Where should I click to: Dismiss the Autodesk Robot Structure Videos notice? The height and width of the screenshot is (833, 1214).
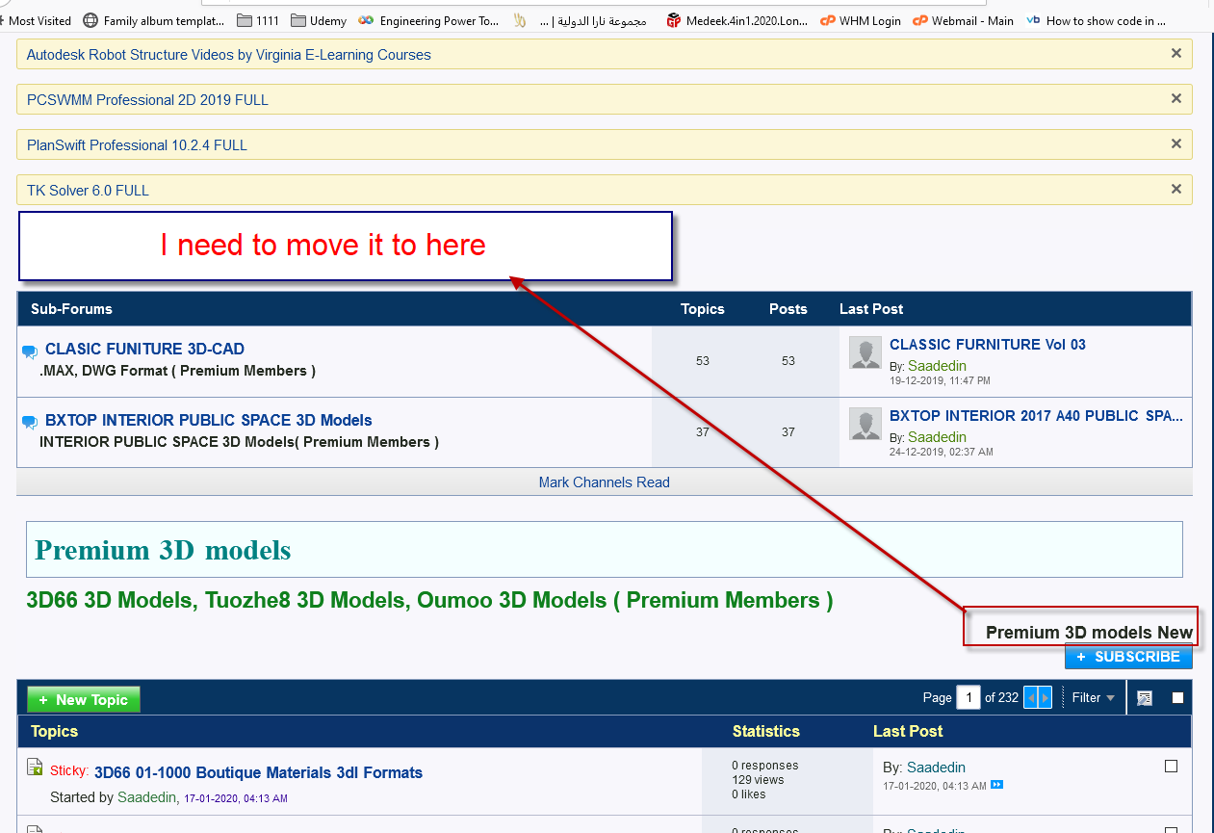click(1175, 54)
